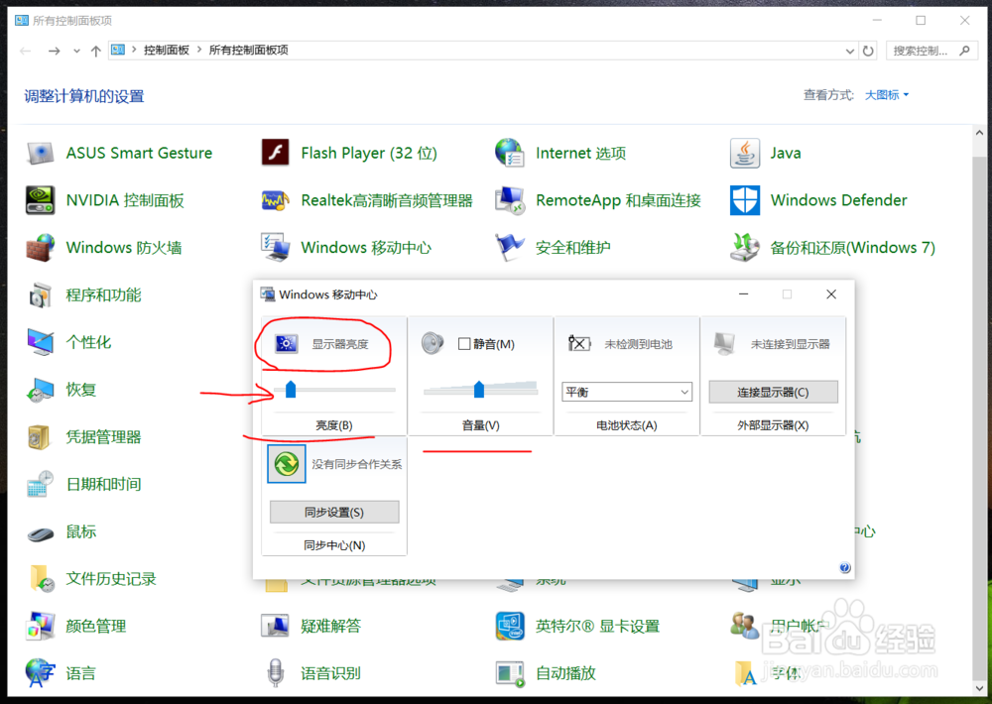Open 安全和维护 flag icon
992x704 pixels.
509,248
